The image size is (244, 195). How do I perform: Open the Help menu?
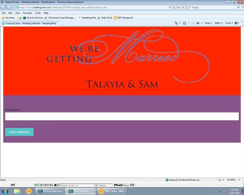46,13
